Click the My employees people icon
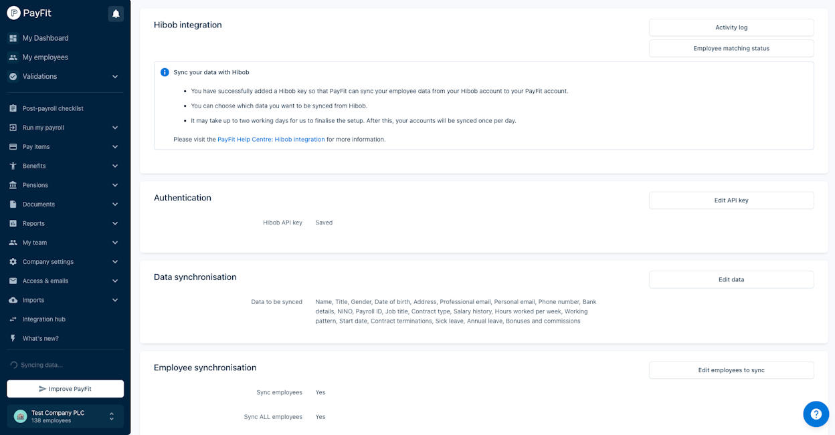The height and width of the screenshot is (435, 835). (x=13, y=57)
